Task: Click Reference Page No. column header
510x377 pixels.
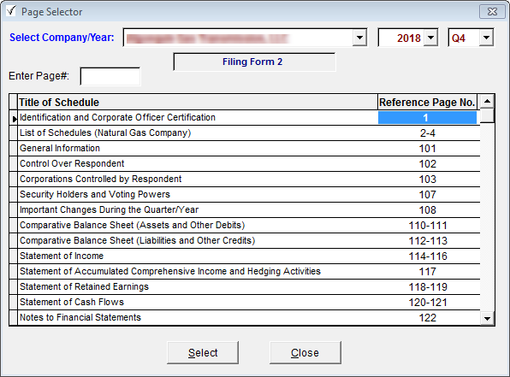Action: (427, 103)
